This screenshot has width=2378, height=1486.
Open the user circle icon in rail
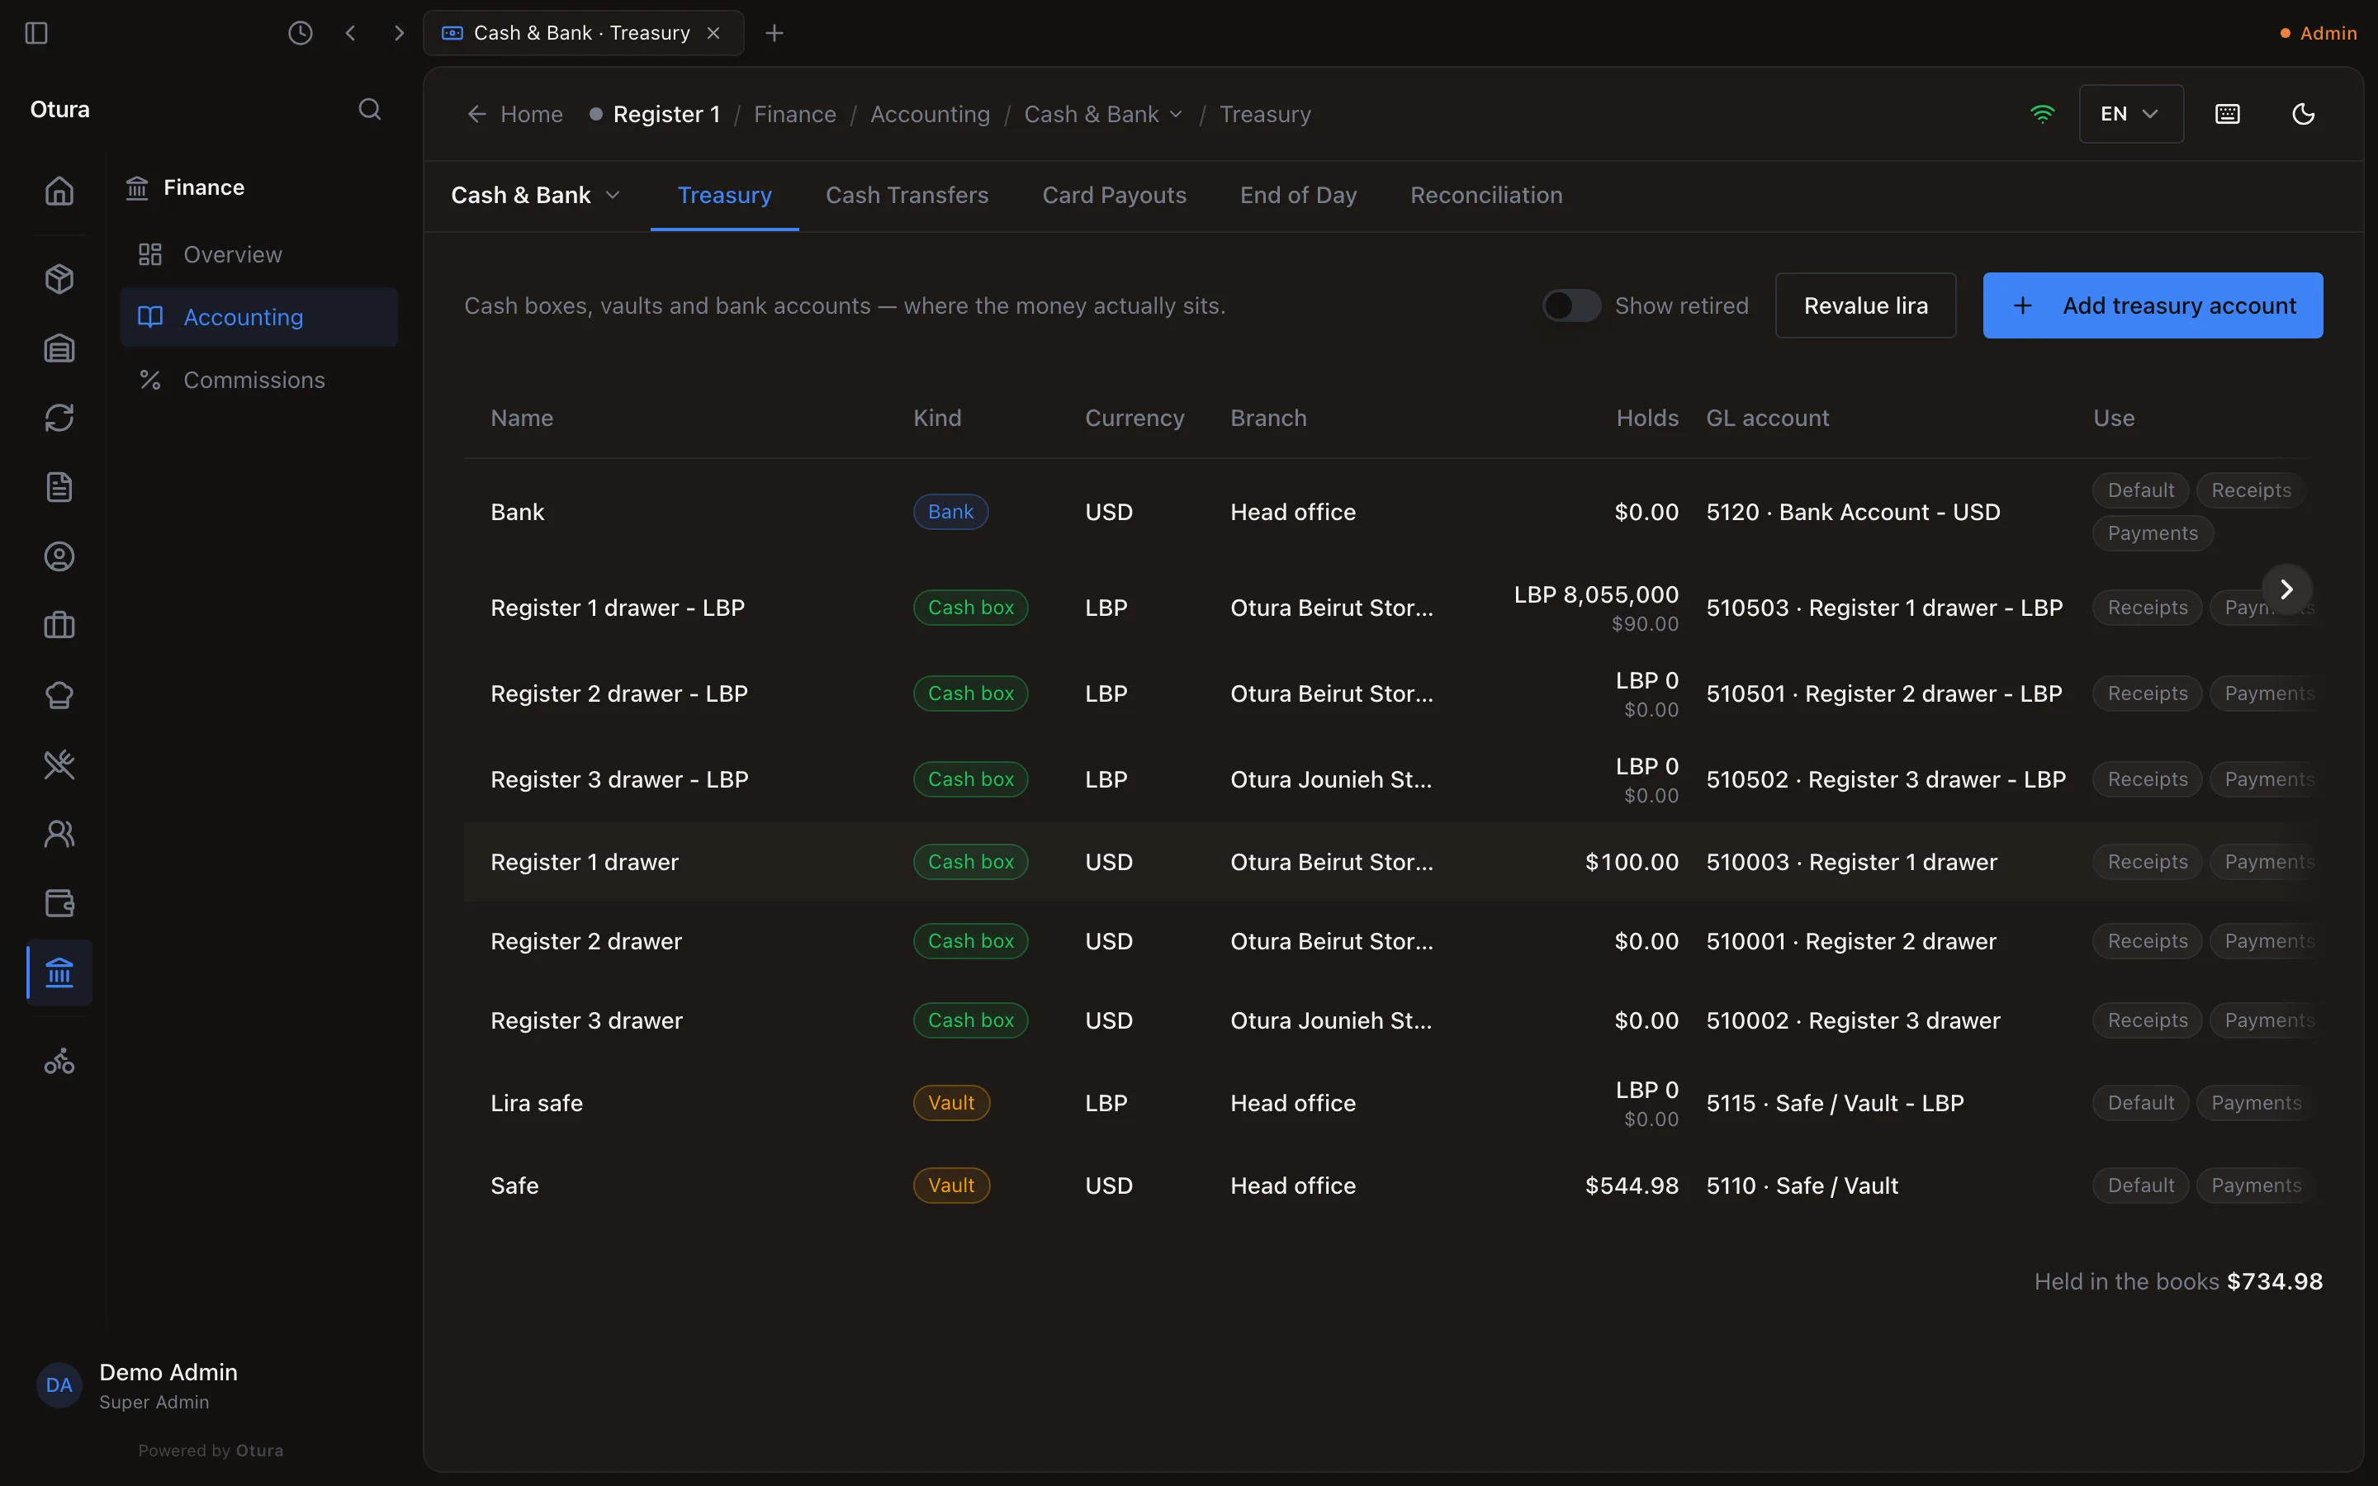point(59,556)
